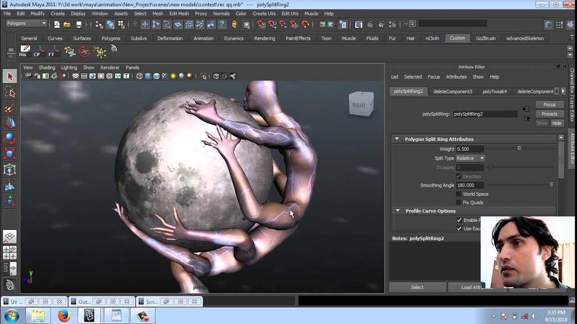Toggle the disabled Direction checkbox
Screen dimensions: 577x324
458,176
